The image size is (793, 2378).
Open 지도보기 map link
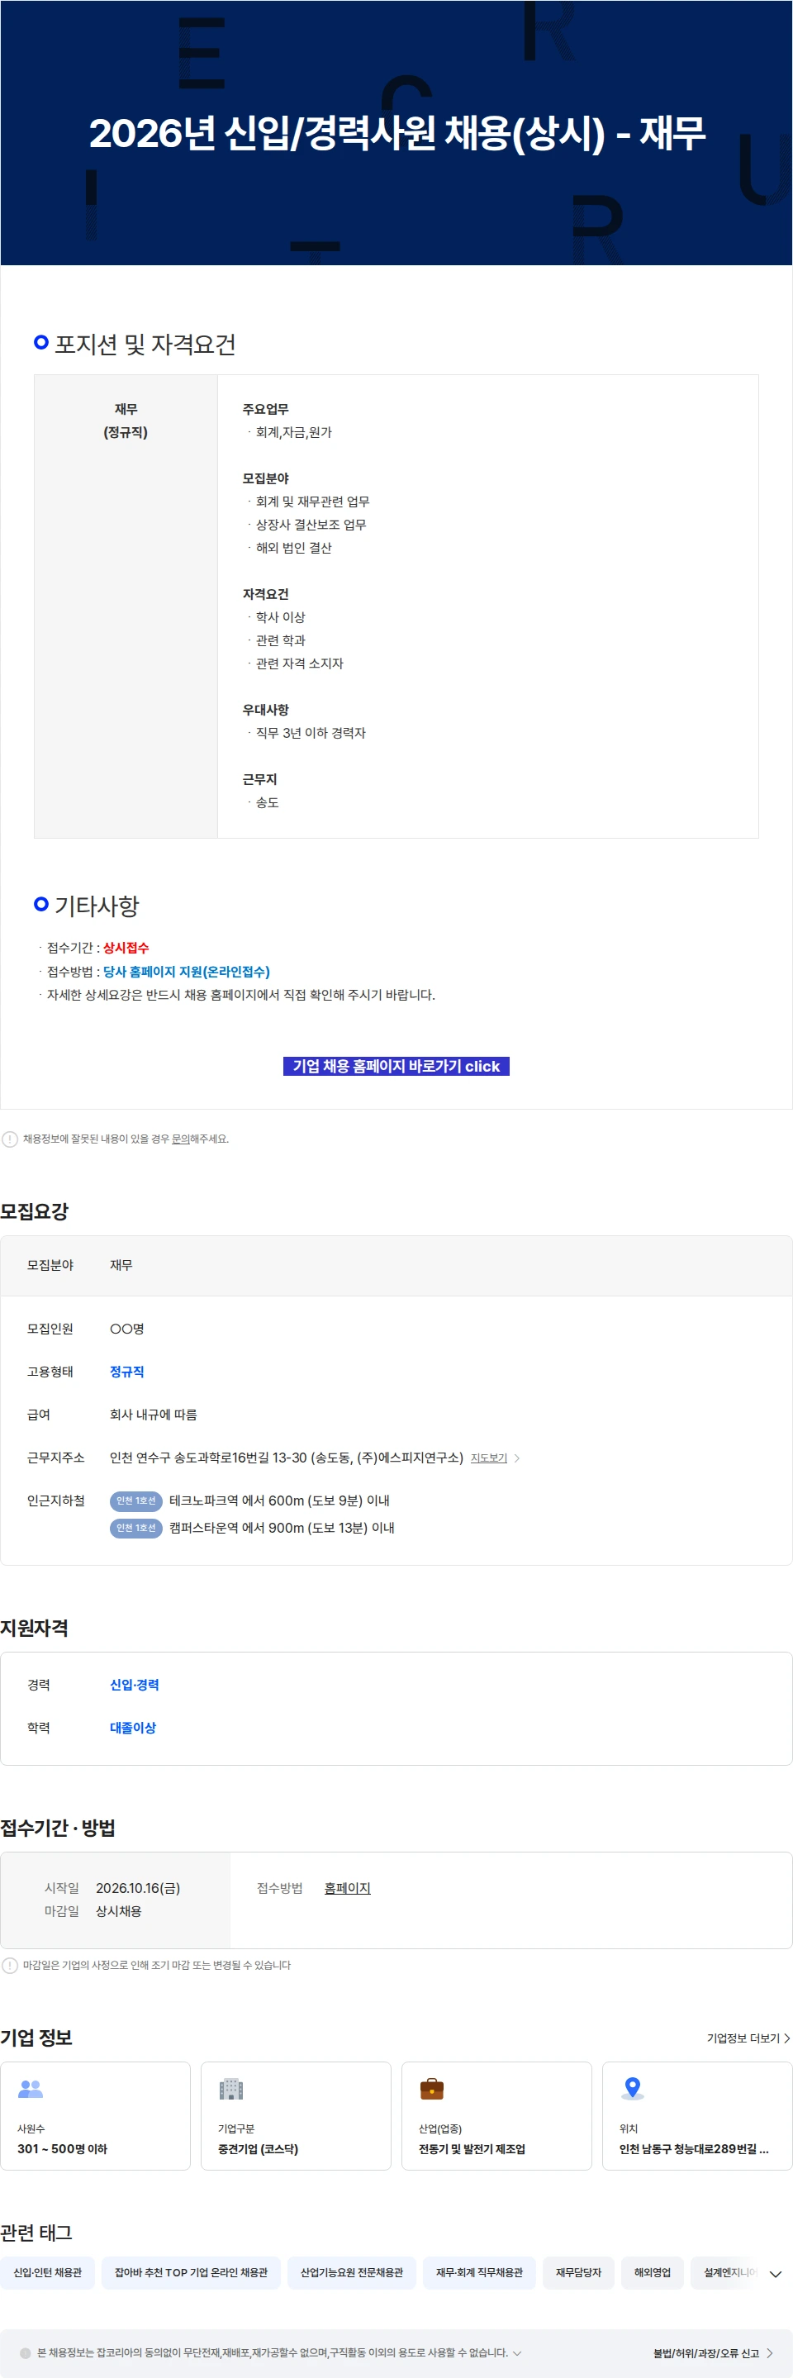489,1458
